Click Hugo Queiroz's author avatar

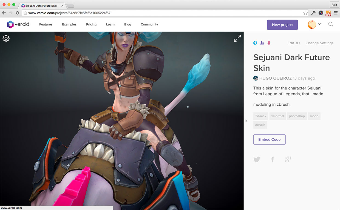tap(256, 78)
